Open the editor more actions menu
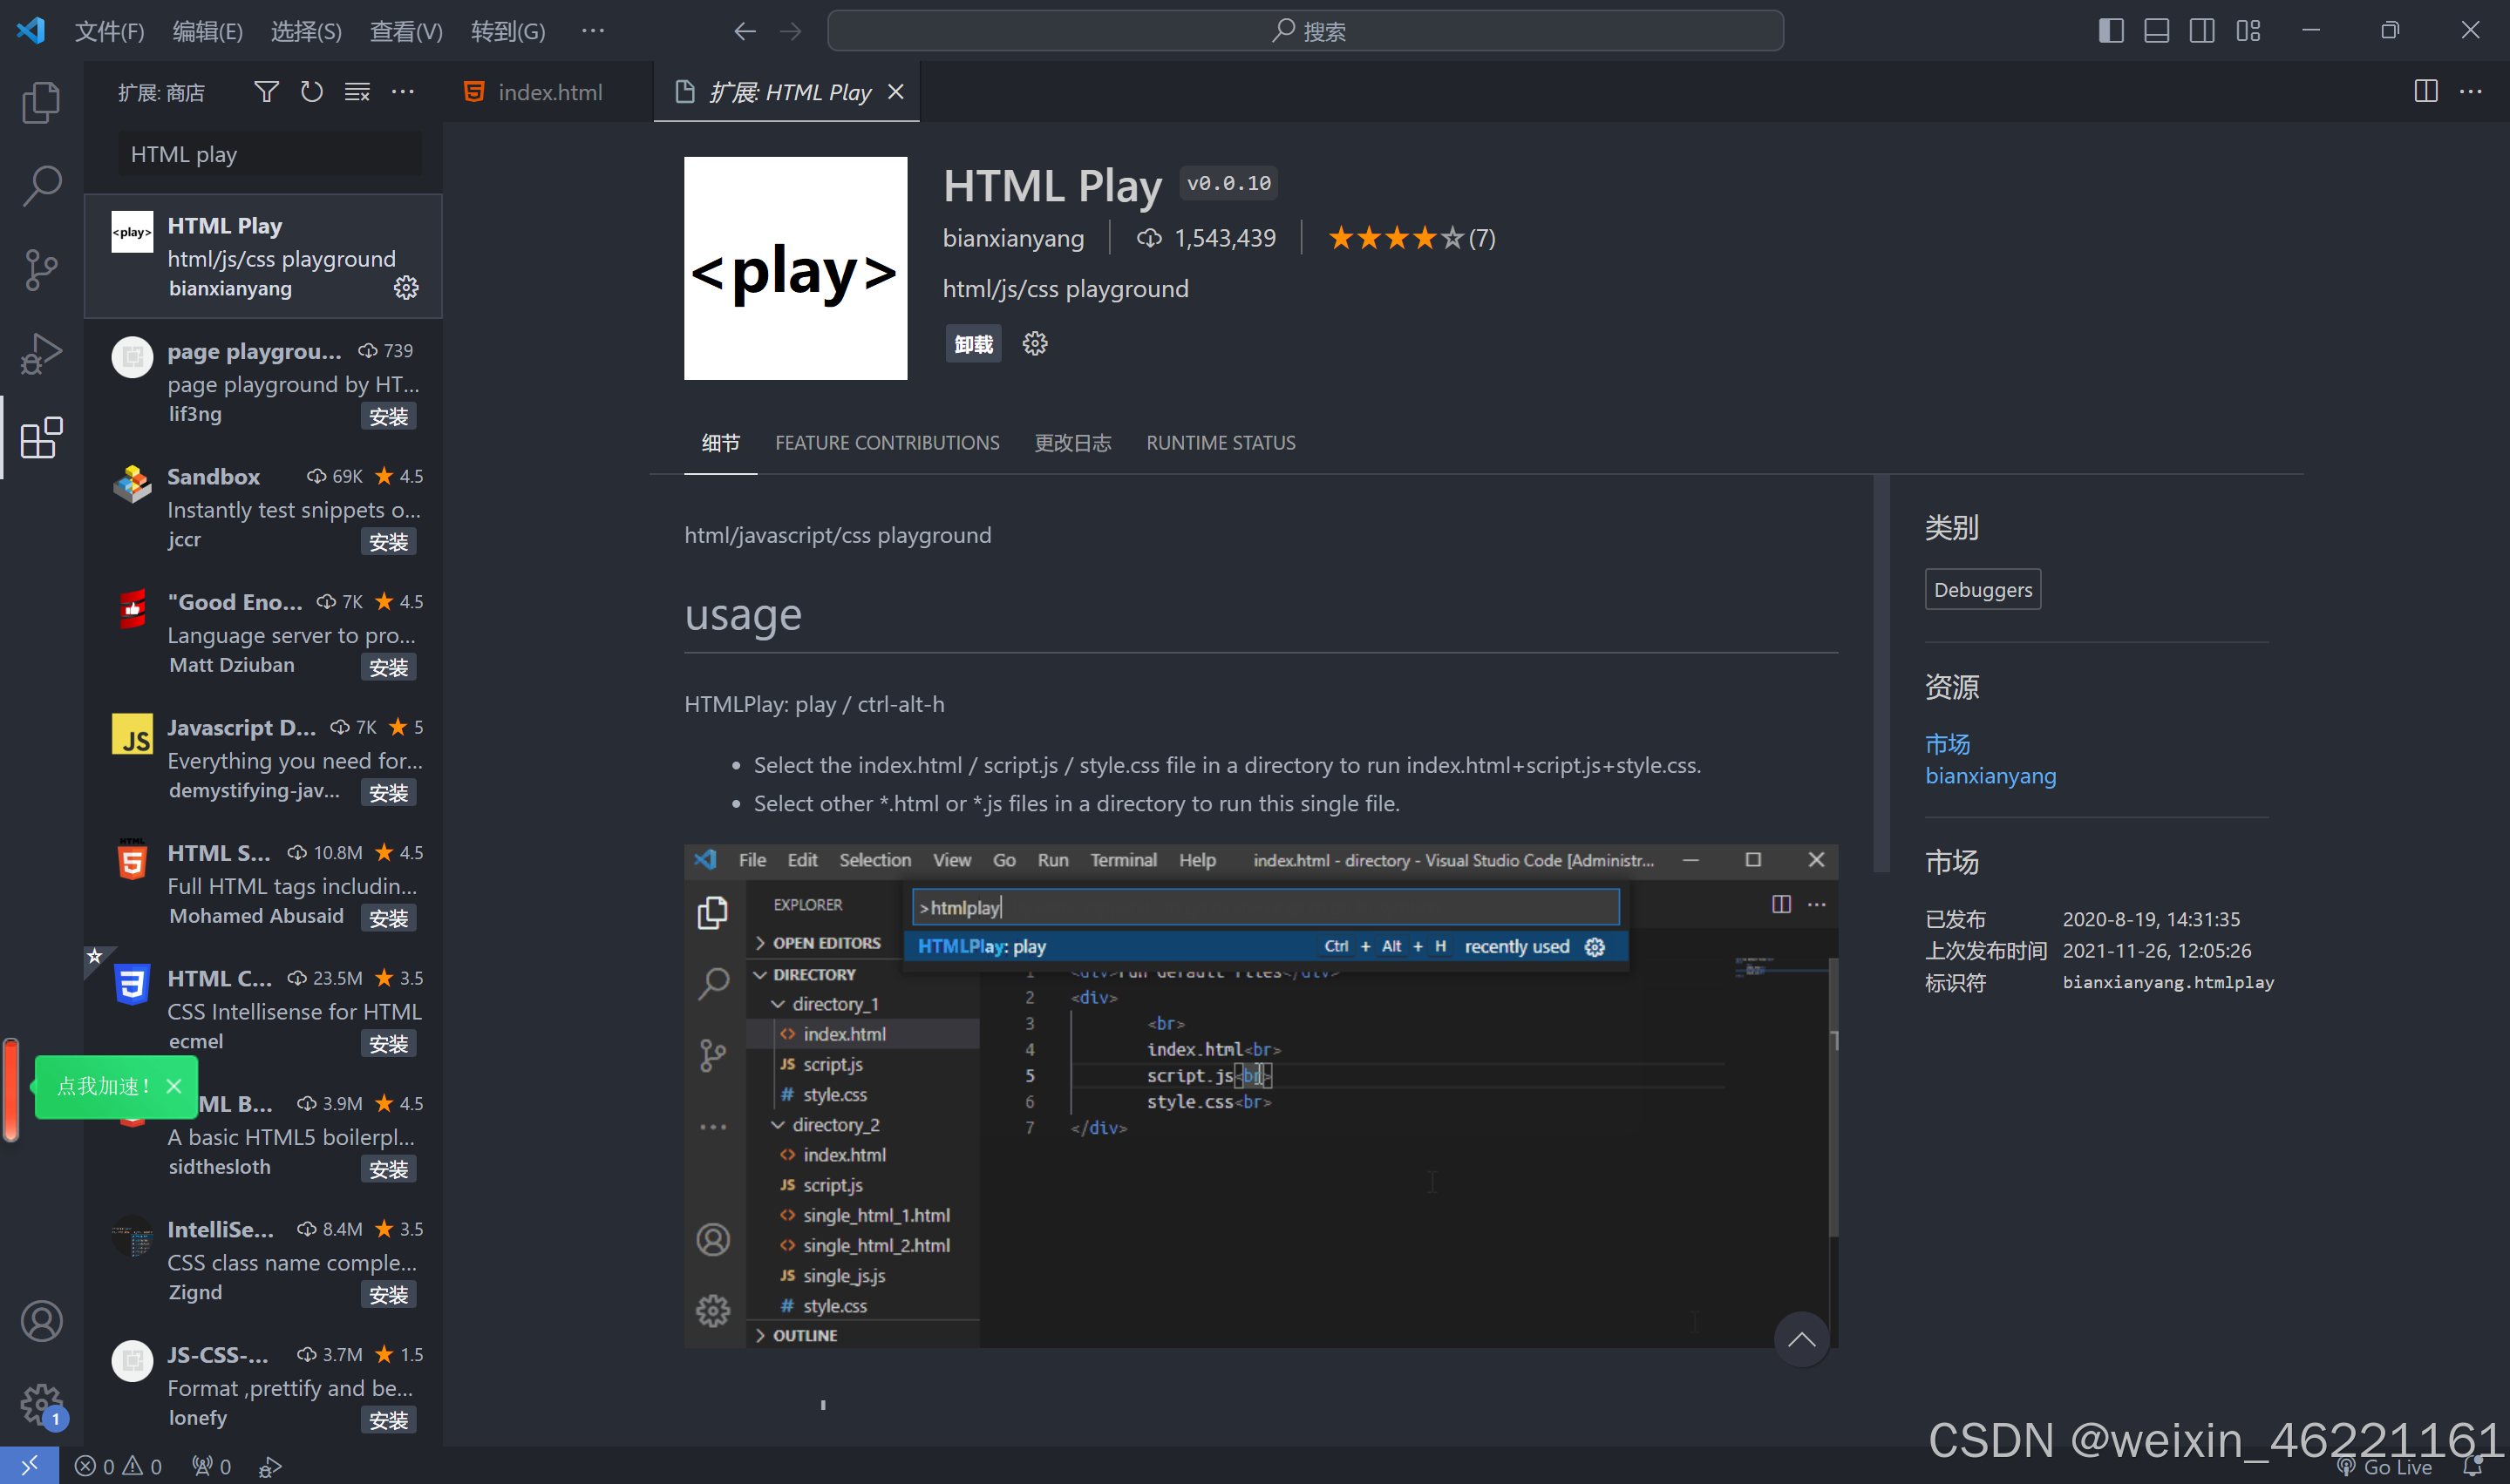Image resolution: width=2510 pixels, height=1484 pixels. [2471, 91]
